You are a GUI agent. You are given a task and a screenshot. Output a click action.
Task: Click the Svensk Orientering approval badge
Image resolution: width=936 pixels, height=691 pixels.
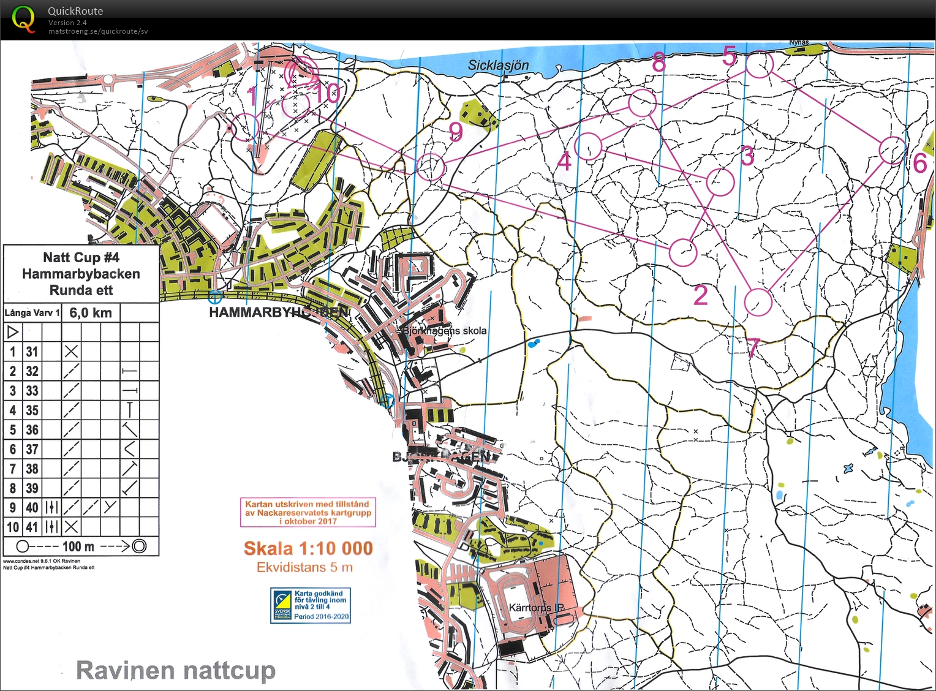[x=311, y=605]
